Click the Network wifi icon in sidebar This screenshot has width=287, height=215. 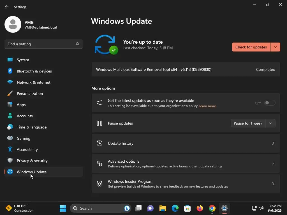[x=10, y=82]
